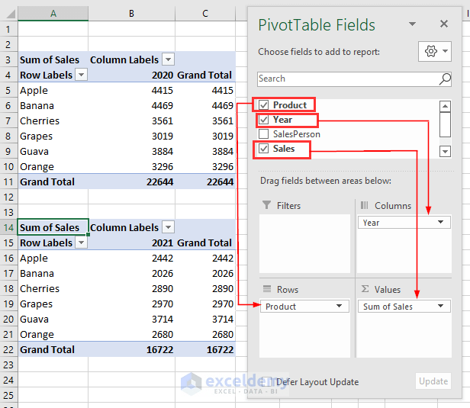Click the 'Guava' cell in row 9

coord(53,151)
